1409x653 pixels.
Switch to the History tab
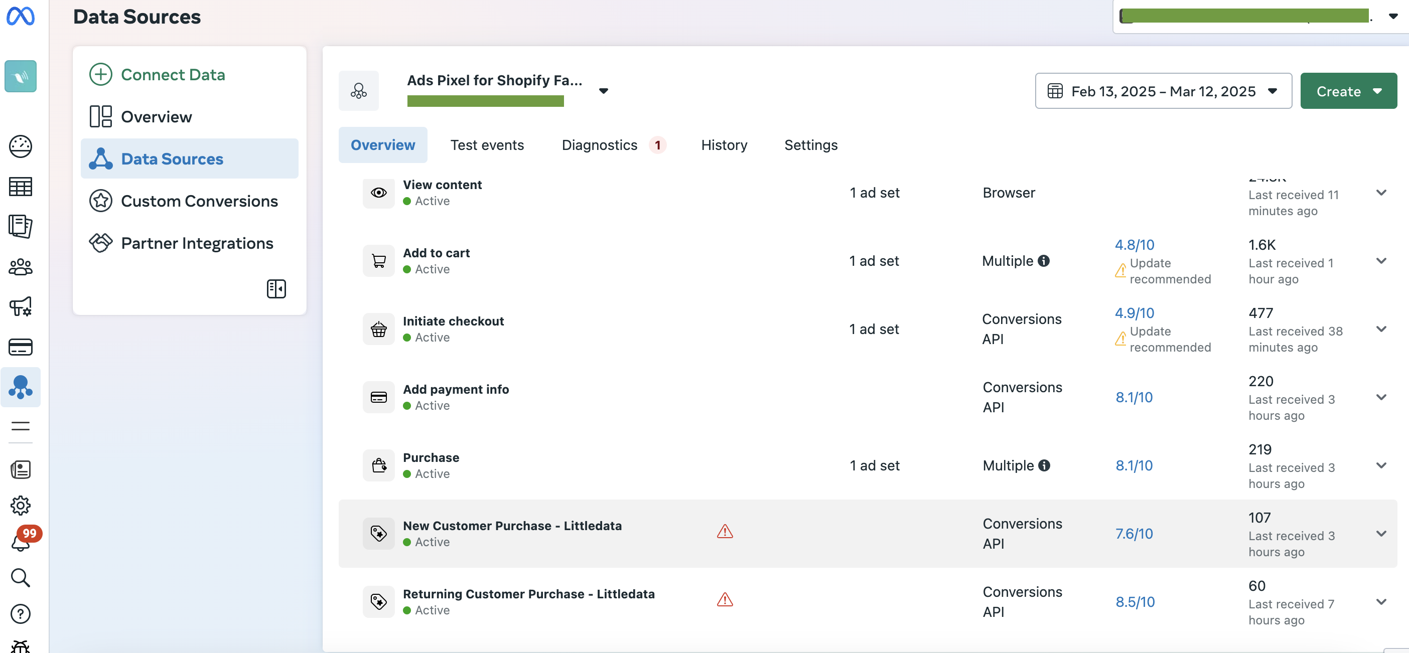(724, 145)
